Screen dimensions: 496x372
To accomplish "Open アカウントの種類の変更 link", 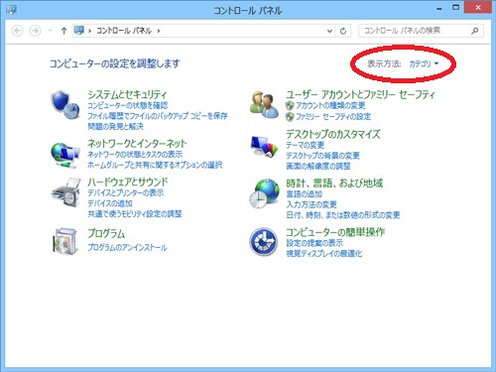I will coord(330,105).
